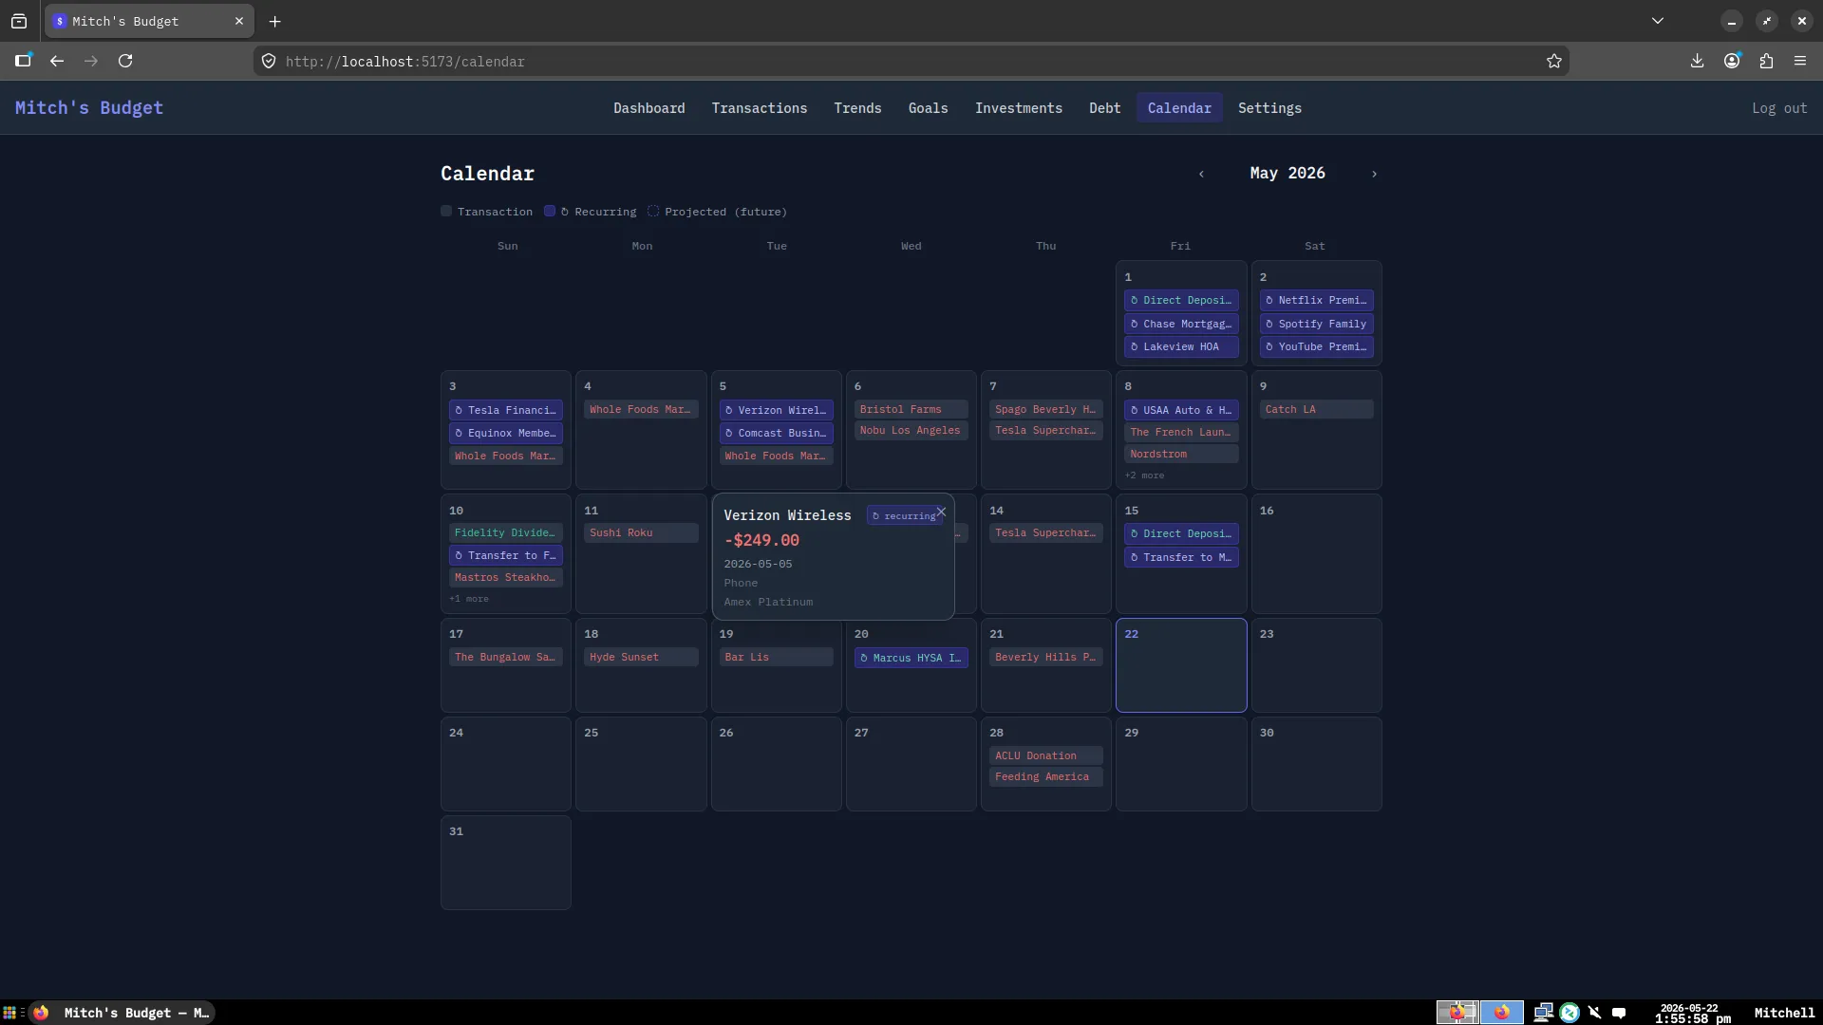Image resolution: width=1823 pixels, height=1025 pixels.
Task: Open the Lakeview HOA event
Action: coord(1181,346)
